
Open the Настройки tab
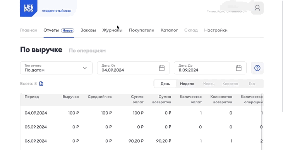(x=216, y=30)
